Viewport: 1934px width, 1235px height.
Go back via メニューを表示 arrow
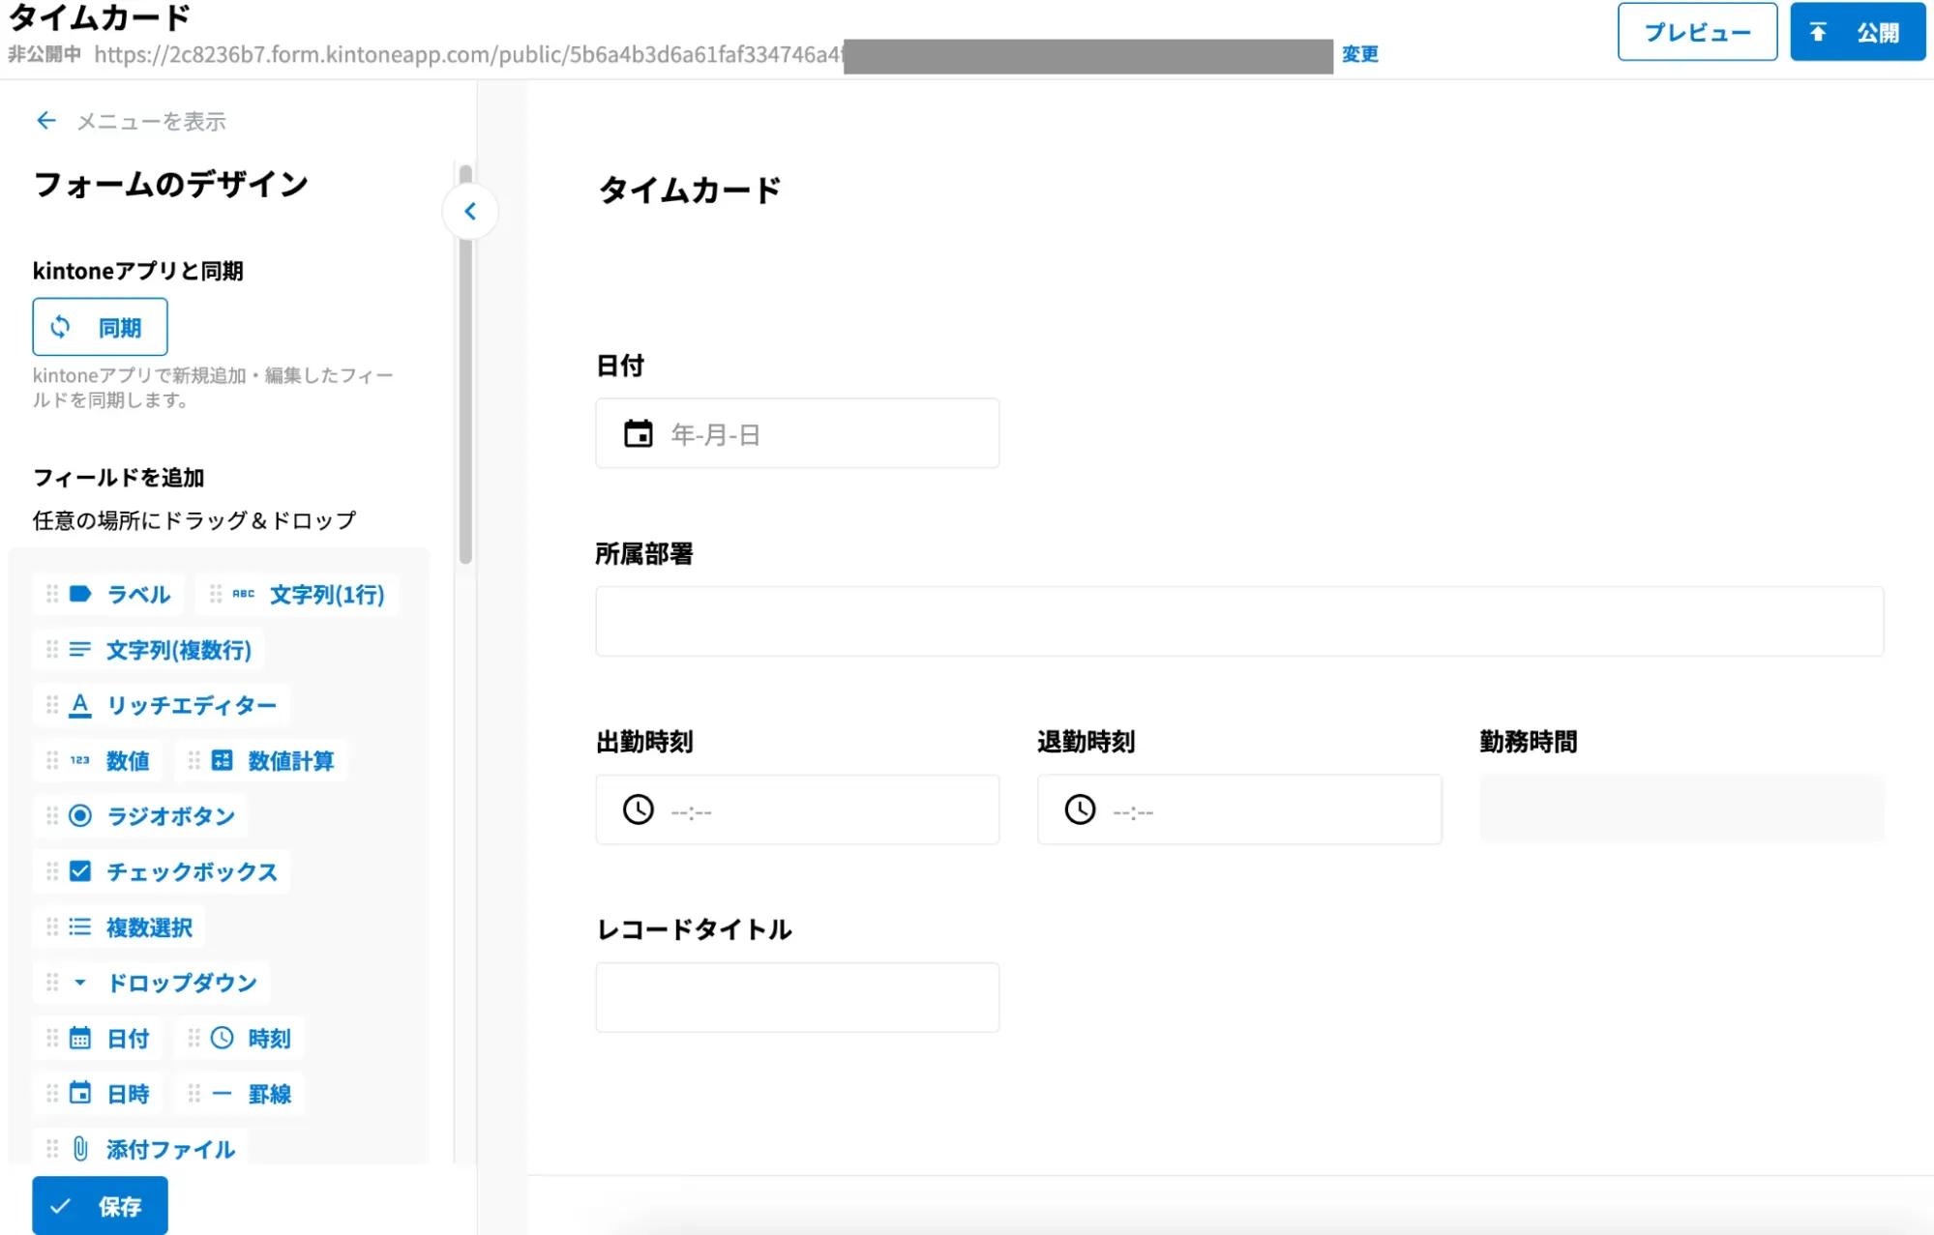[45, 121]
